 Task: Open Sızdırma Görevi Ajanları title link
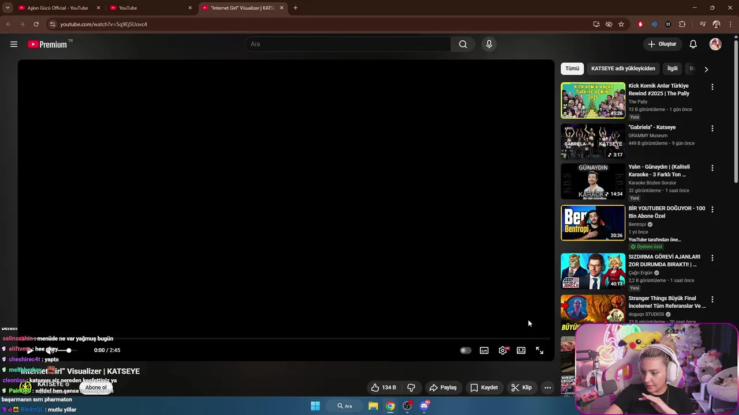[665, 261]
